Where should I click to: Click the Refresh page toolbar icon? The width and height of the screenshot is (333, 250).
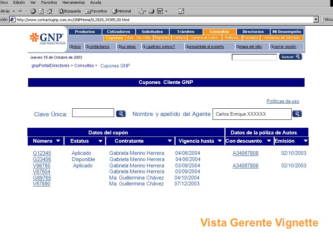pos(41,11)
